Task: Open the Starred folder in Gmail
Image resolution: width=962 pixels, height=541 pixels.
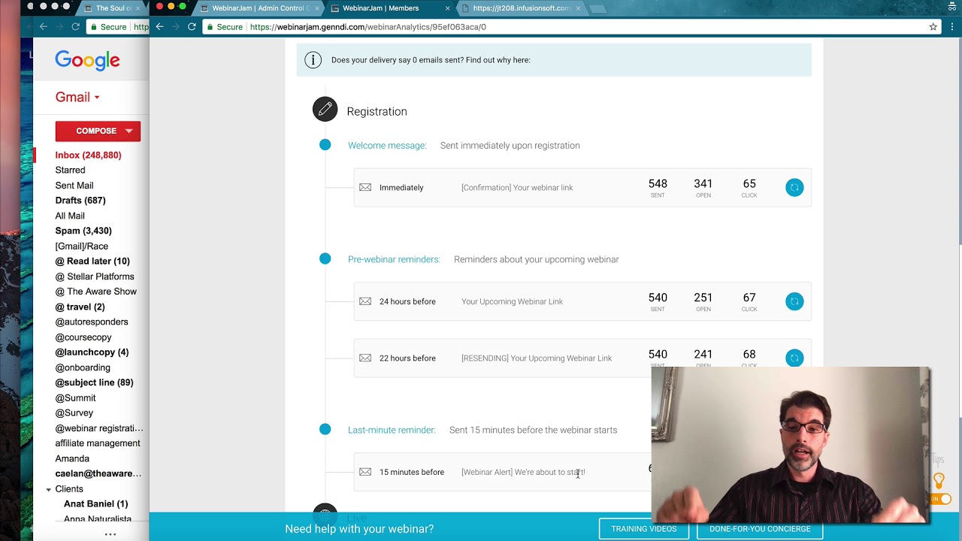Action: click(70, 170)
